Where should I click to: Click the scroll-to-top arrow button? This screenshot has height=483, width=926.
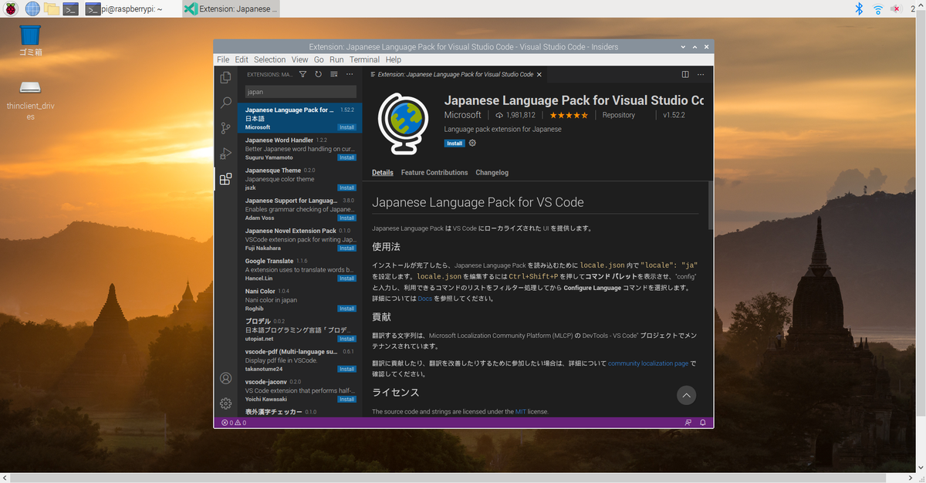[x=686, y=395]
